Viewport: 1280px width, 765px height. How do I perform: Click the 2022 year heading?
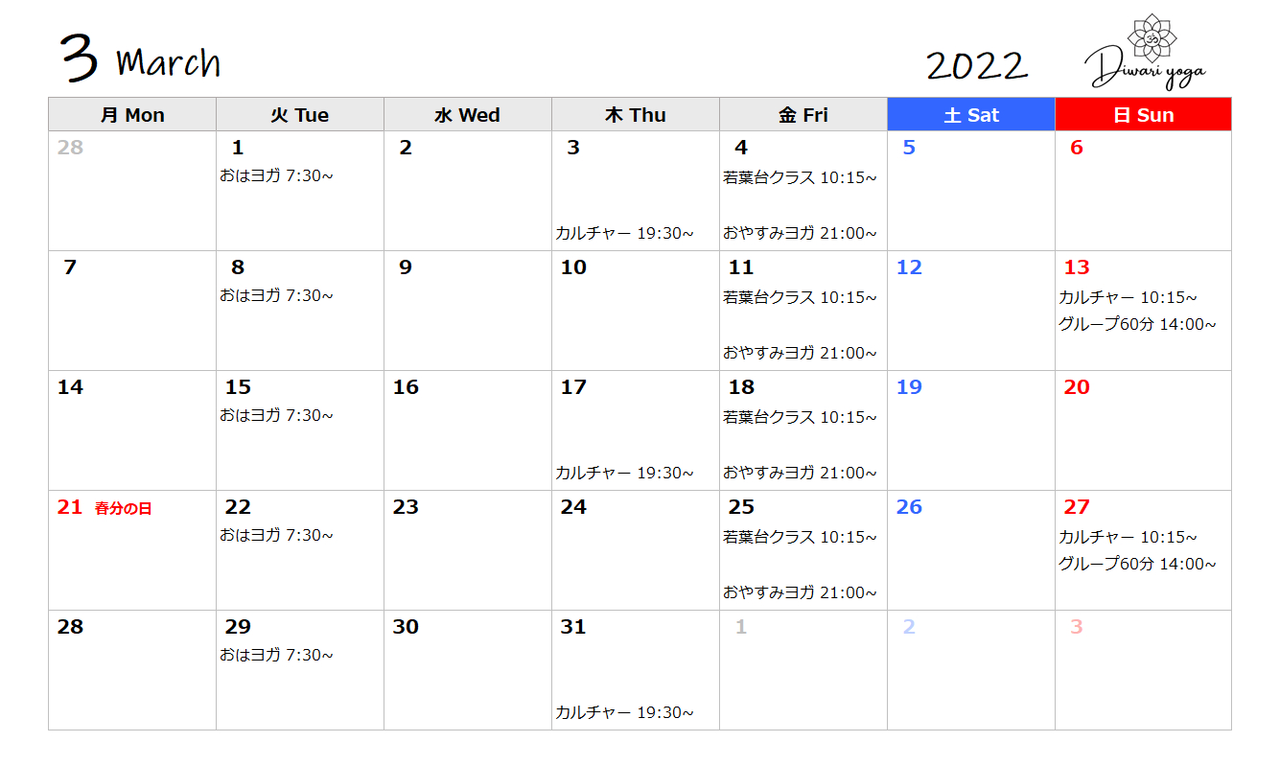[x=977, y=65]
